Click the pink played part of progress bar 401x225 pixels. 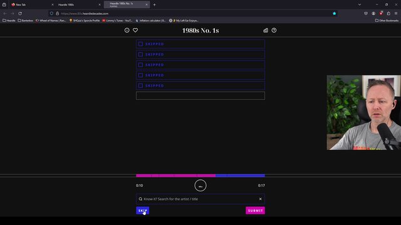[175, 176]
